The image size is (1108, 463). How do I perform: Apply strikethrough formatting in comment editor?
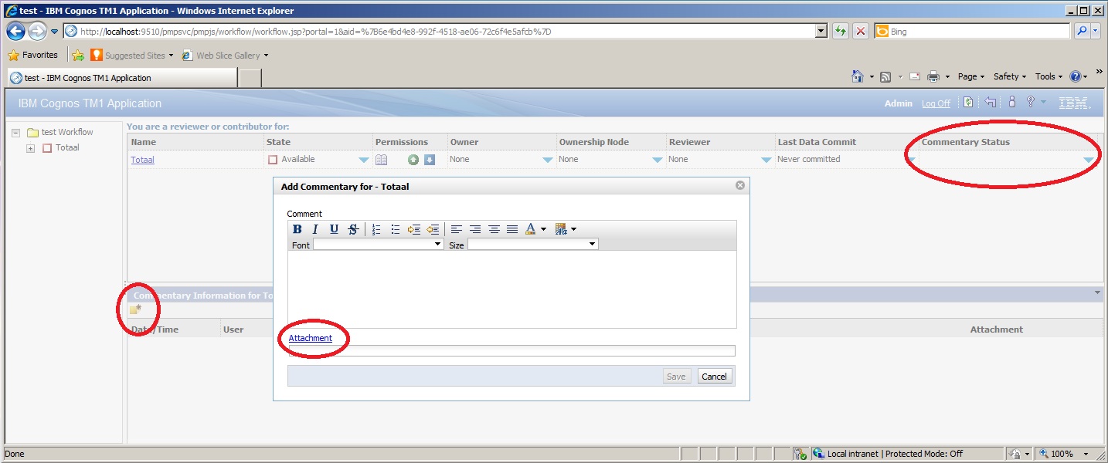click(352, 229)
